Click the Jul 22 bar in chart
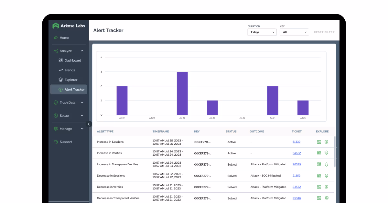Viewport: 388px width, 203px height. (212, 108)
